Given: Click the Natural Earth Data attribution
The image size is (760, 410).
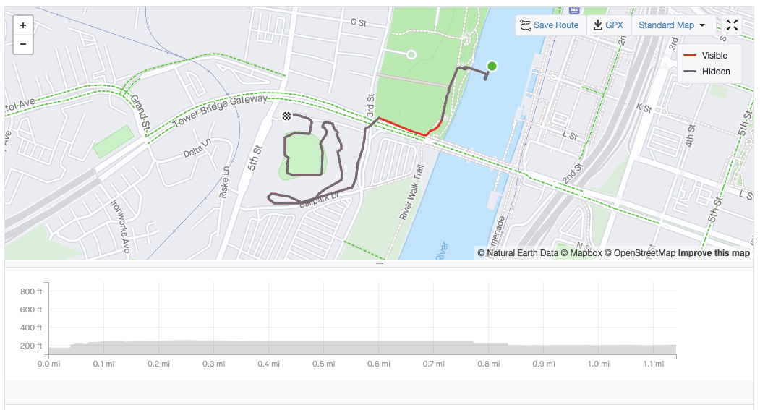Looking at the screenshot, I should pos(518,253).
